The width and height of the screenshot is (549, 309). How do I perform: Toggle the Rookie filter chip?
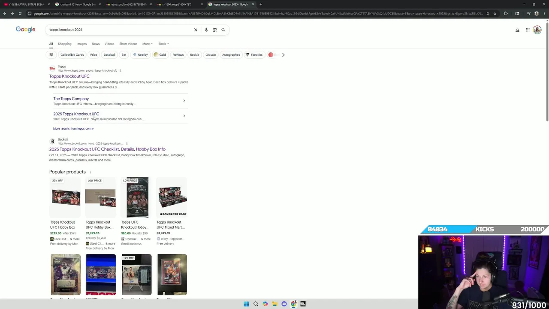[x=194, y=55]
